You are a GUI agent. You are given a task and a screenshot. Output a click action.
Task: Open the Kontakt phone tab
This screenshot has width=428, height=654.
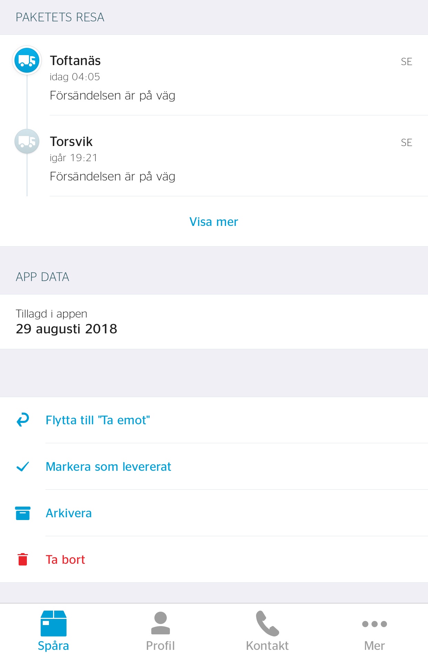(267, 630)
